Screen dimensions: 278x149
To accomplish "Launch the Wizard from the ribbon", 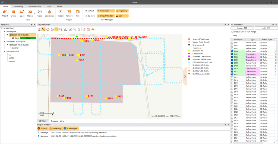I will [x=5, y=12].
